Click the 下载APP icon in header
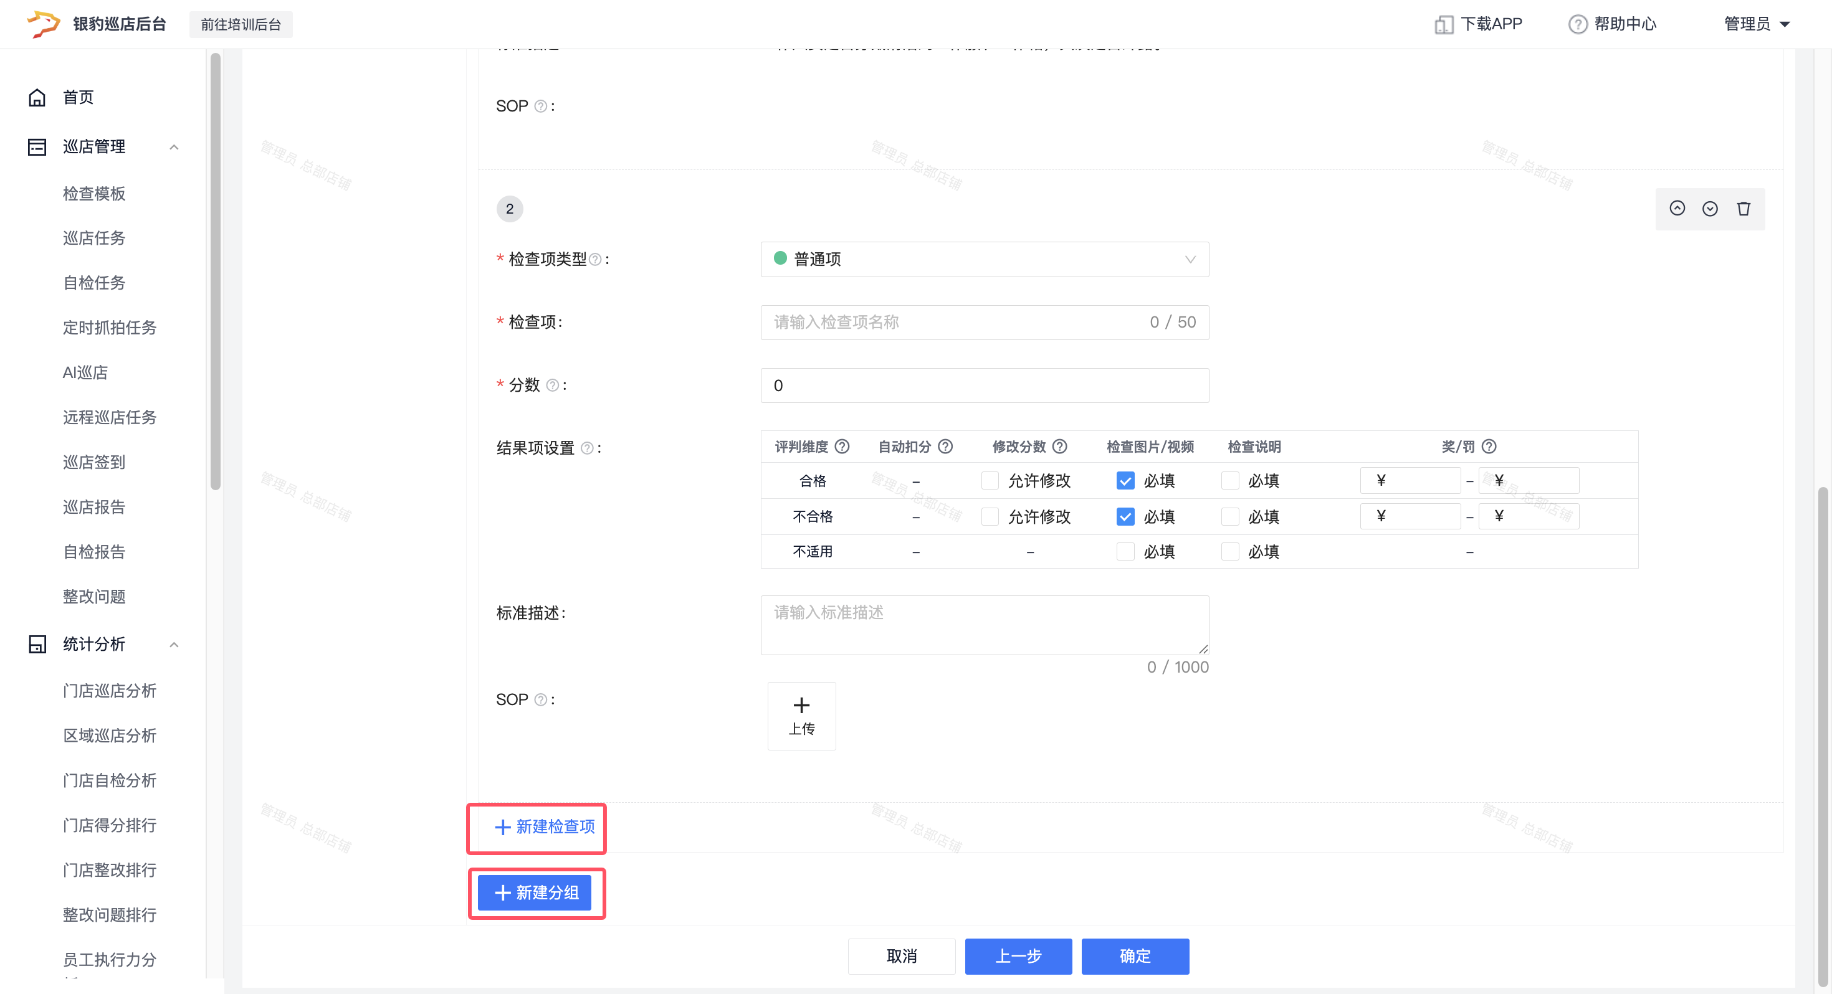This screenshot has width=1832, height=994. pos(1443,24)
